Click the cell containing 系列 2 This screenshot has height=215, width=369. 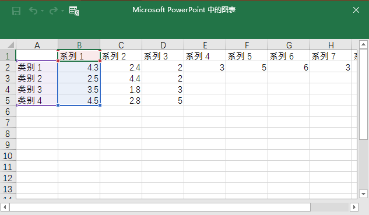tap(121, 56)
